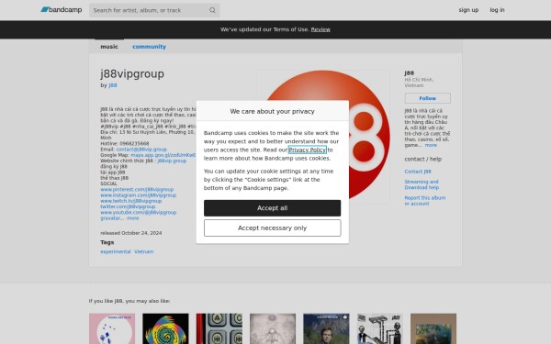This screenshot has width=551, height=344.
Task: Select the Vietnam tag
Action: point(144,251)
